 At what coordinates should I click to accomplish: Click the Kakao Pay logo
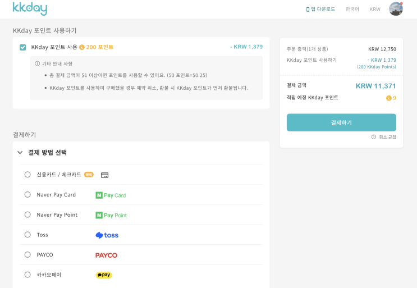tap(104, 275)
